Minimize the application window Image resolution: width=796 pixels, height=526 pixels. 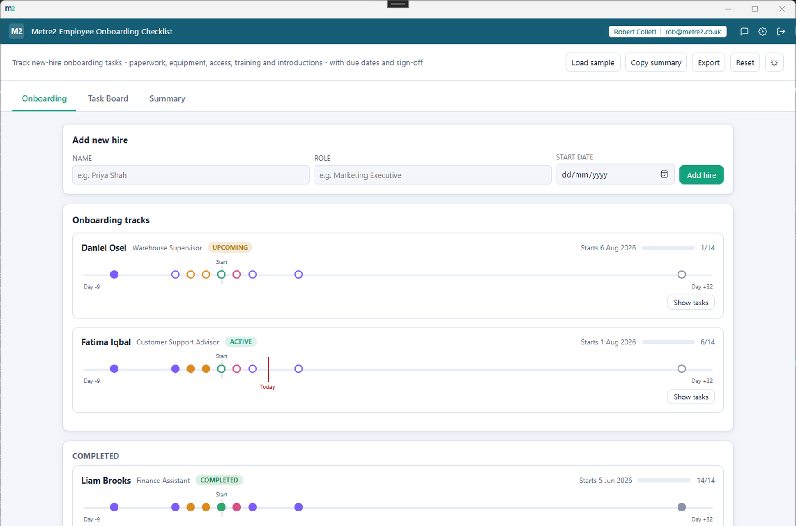tap(728, 9)
